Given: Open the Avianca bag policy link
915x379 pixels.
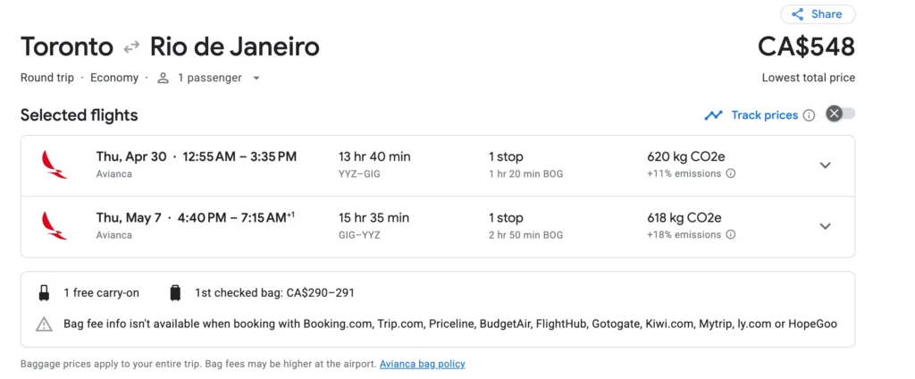Looking at the screenshot, I should (422, 364).
